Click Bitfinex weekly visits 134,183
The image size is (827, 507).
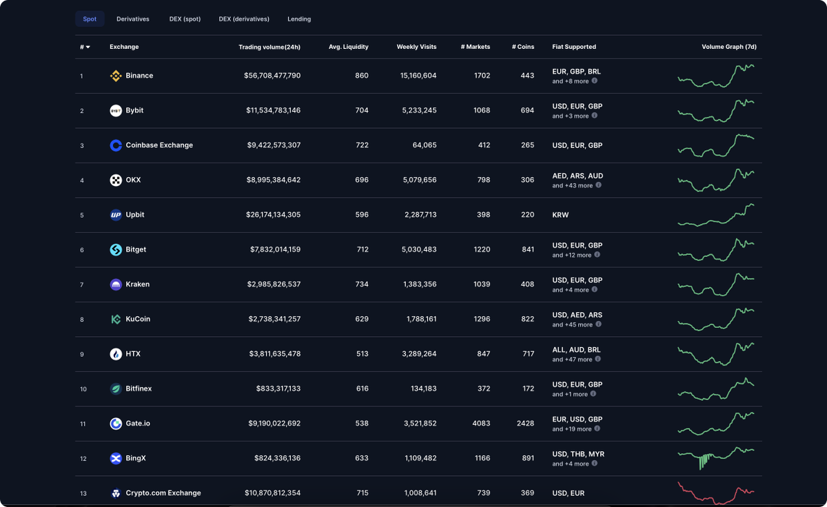423,389
